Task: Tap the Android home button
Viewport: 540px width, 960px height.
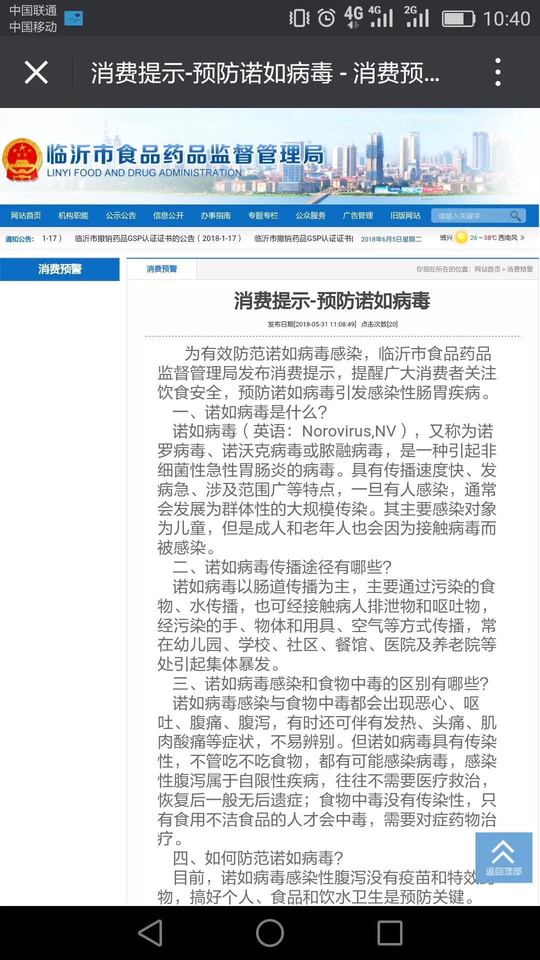Action: [x=270, y=933]
